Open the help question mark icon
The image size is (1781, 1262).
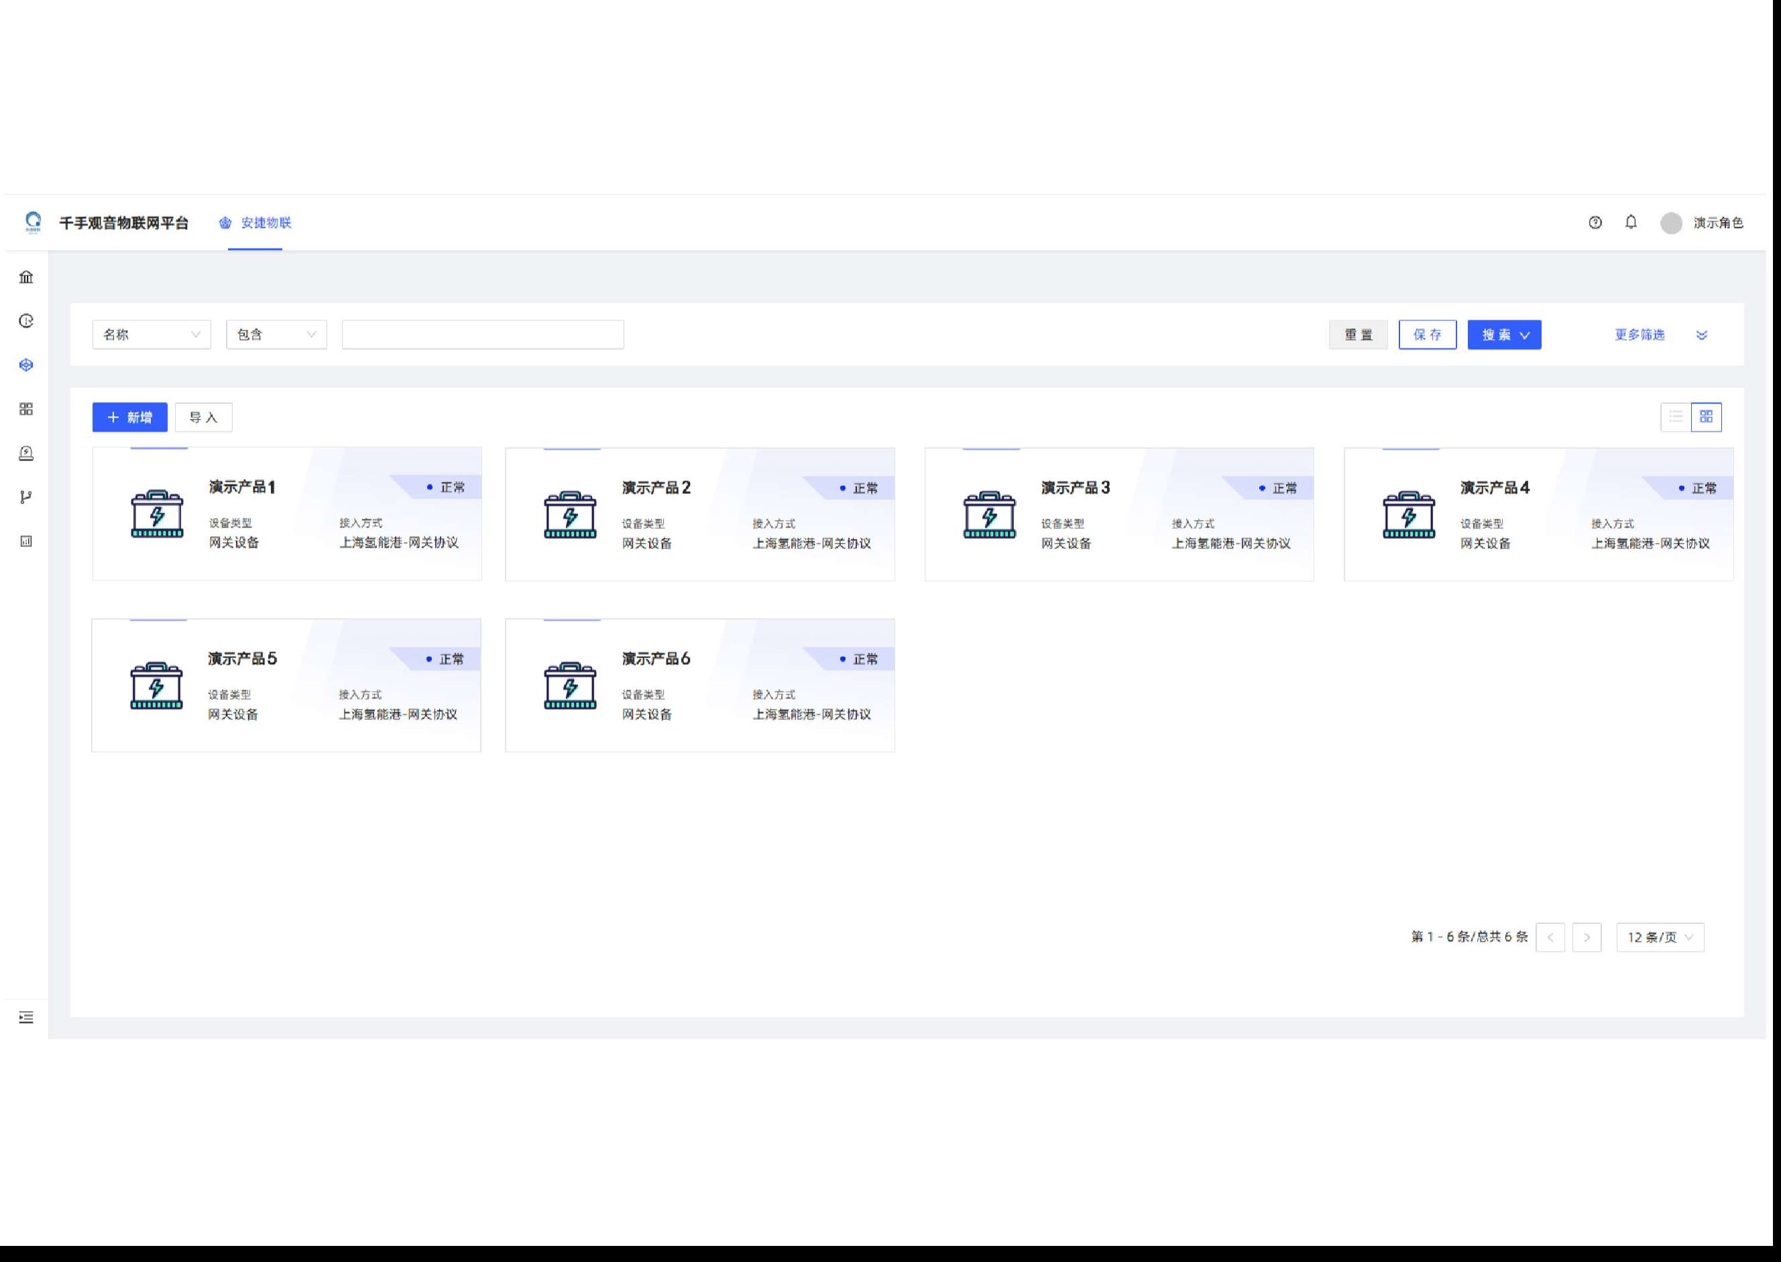[1595, 223]
